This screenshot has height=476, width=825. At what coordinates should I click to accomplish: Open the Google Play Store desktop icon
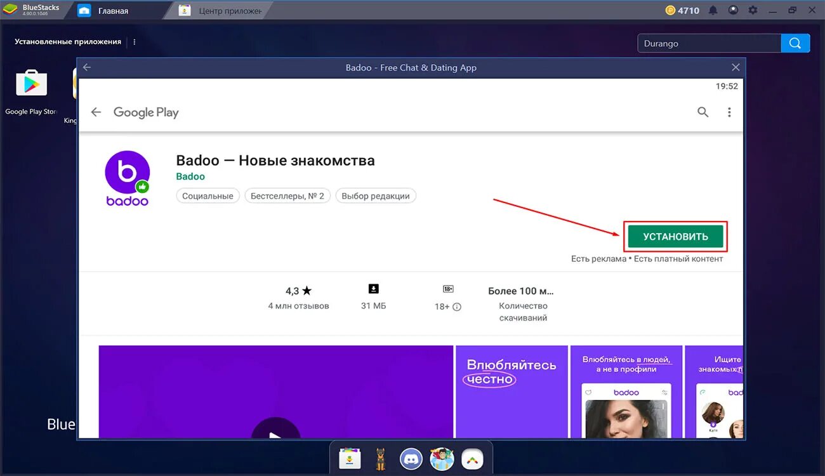coord(31,84)
